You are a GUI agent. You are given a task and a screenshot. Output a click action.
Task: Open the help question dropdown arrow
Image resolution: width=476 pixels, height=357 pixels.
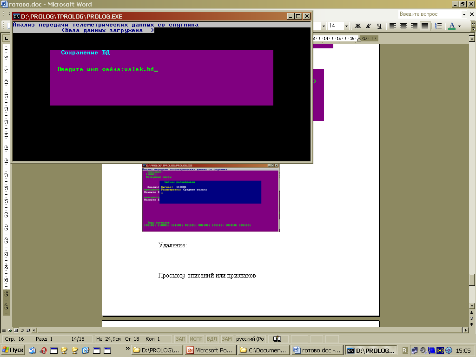pos(464,14)
